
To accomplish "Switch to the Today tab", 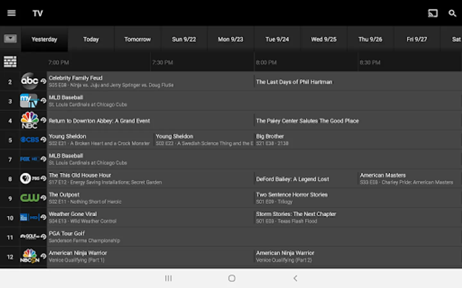I will click(x=91, y=39).
